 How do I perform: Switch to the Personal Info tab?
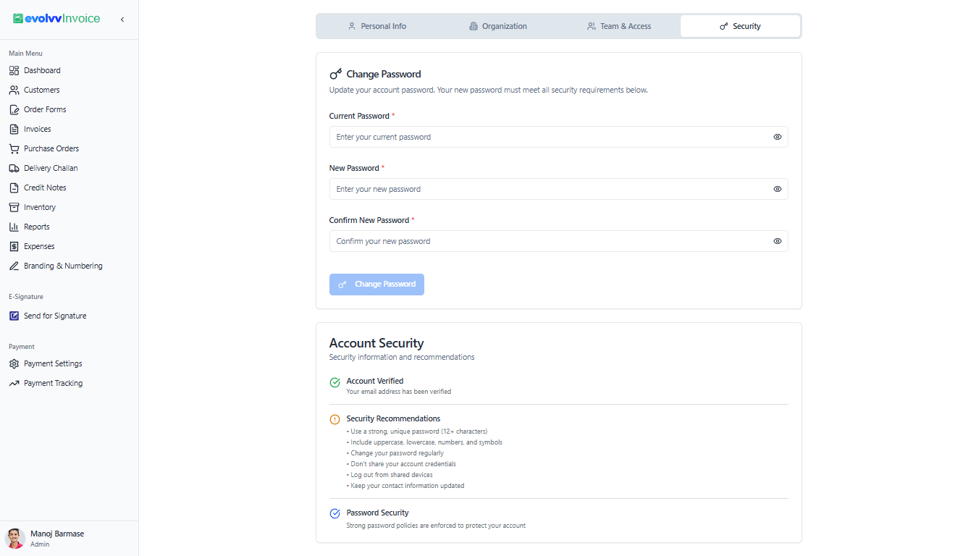pos(377,26)
